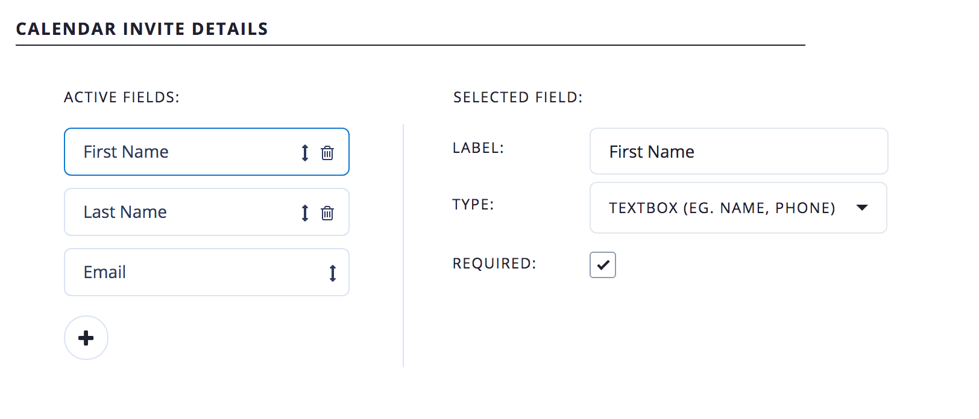Uncheck the Required checkbox

pos(603,265)
